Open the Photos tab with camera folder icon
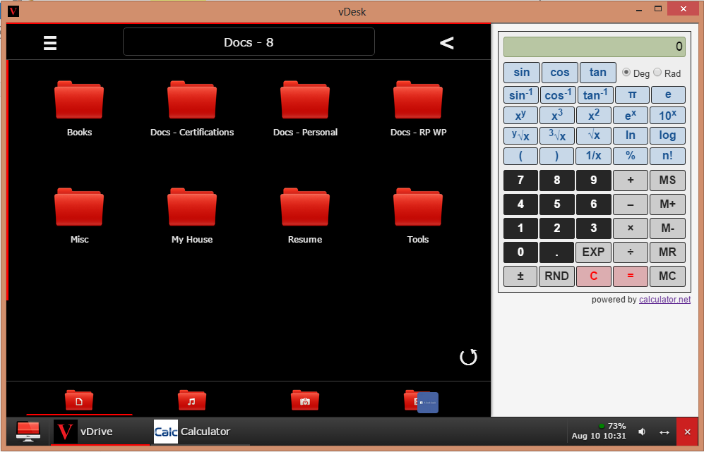704x452 pixels. coord(304,400)
